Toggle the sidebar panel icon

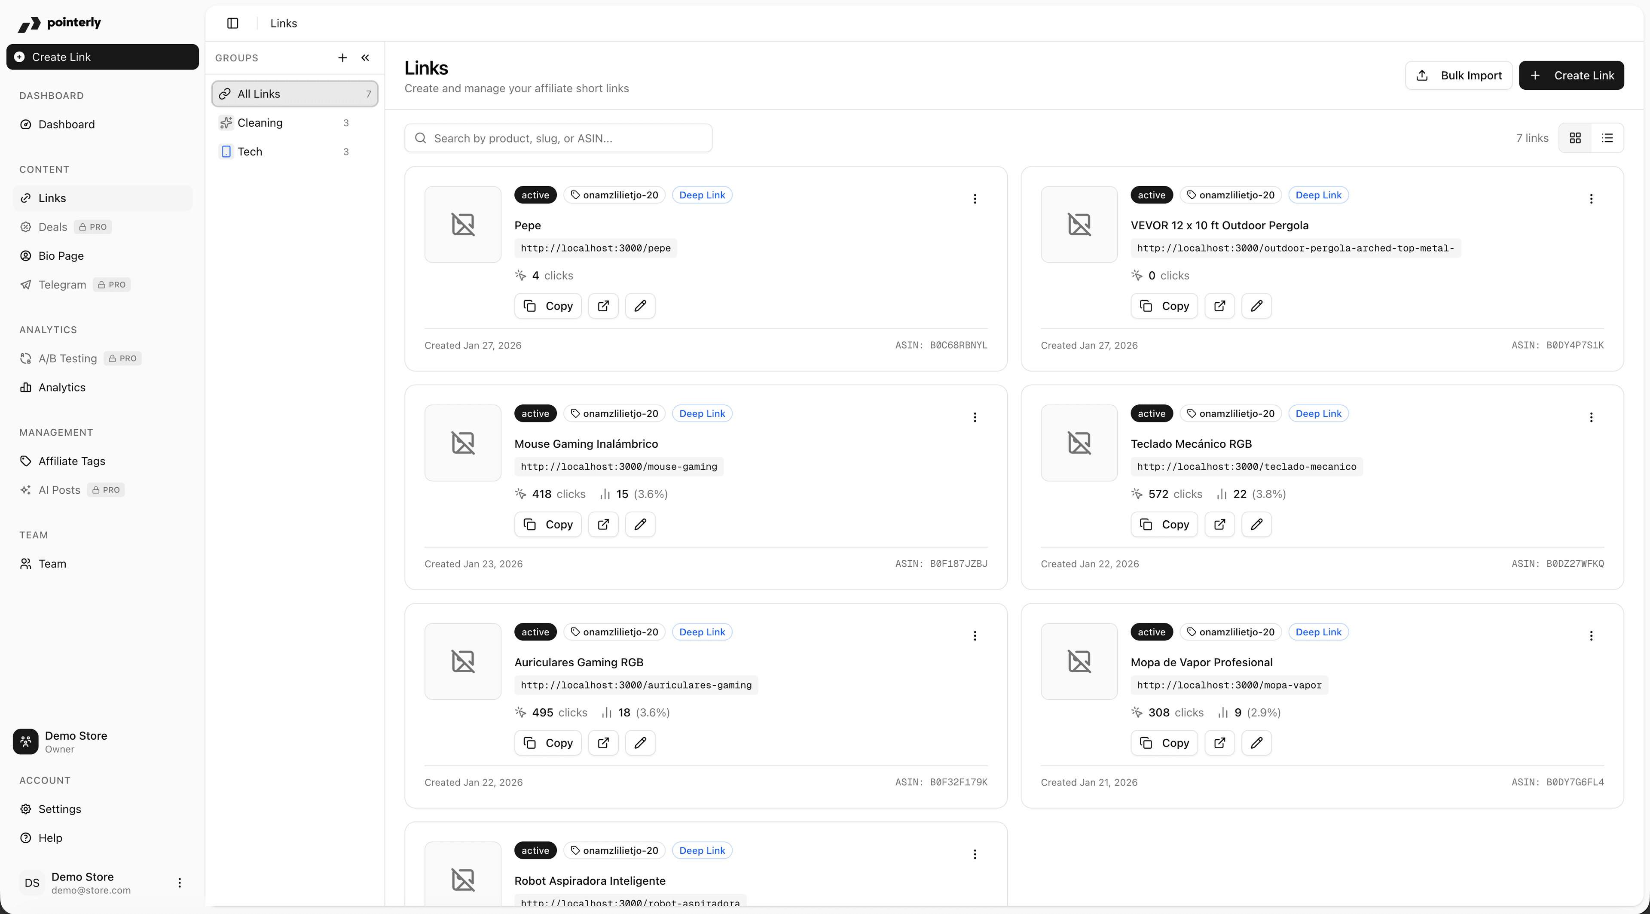point(232,23)
